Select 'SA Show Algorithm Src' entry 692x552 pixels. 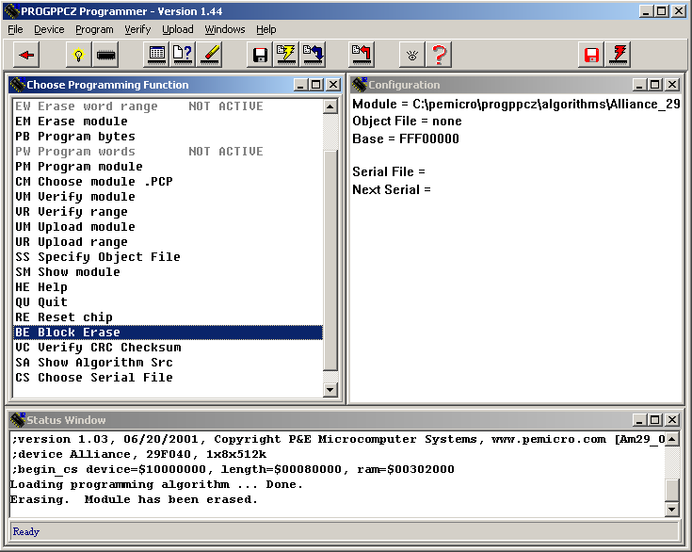(169, 362)
